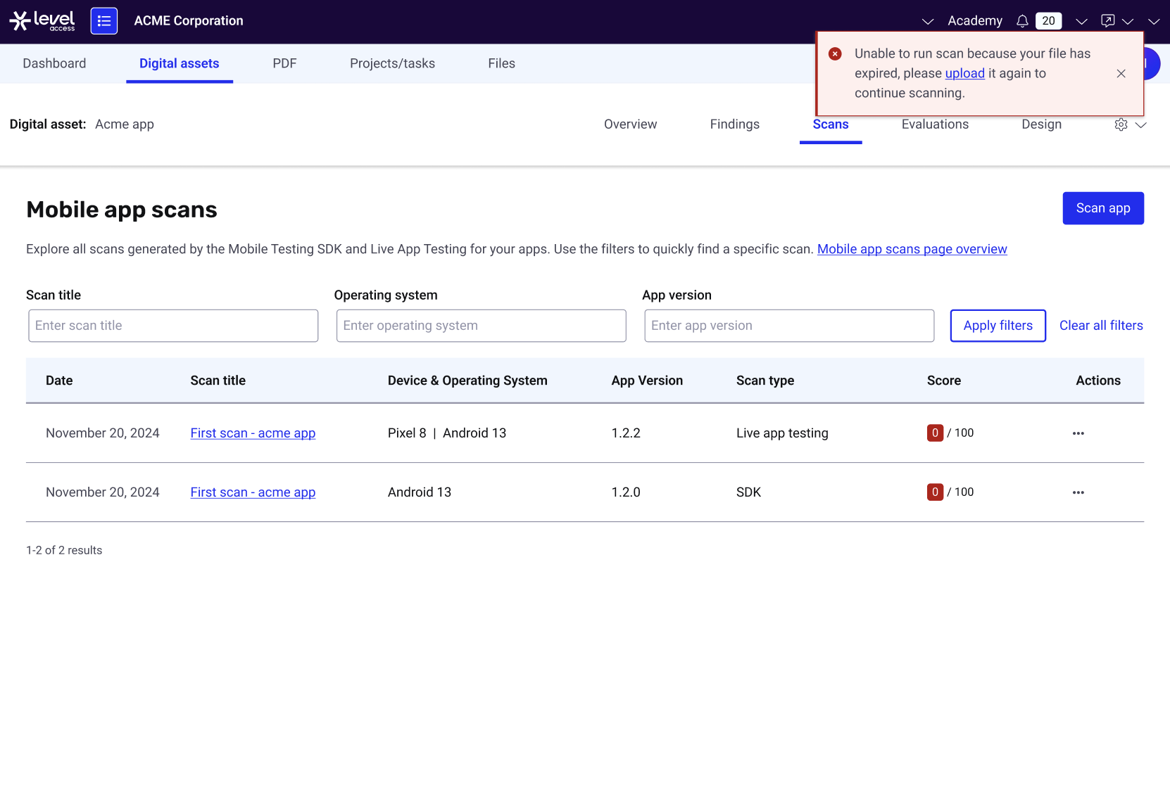Click the red error icon in alert
The height and width of the screenshot is (785, 1170).
click(835, 53)
